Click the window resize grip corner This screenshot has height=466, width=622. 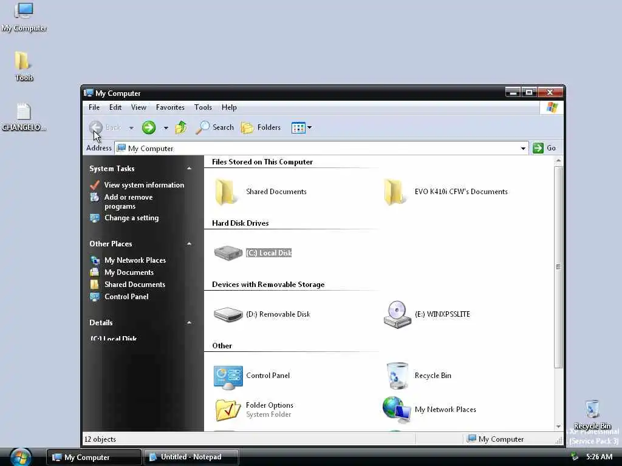coord(559,441)
